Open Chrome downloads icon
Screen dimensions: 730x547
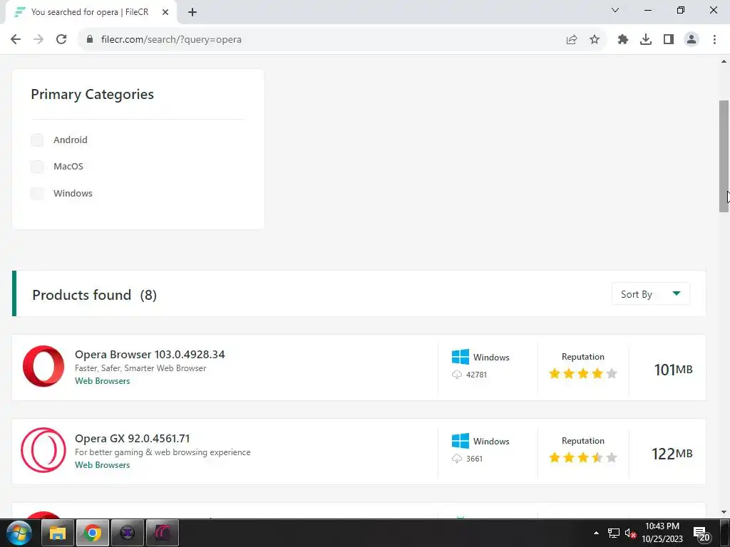click(646, 40)
